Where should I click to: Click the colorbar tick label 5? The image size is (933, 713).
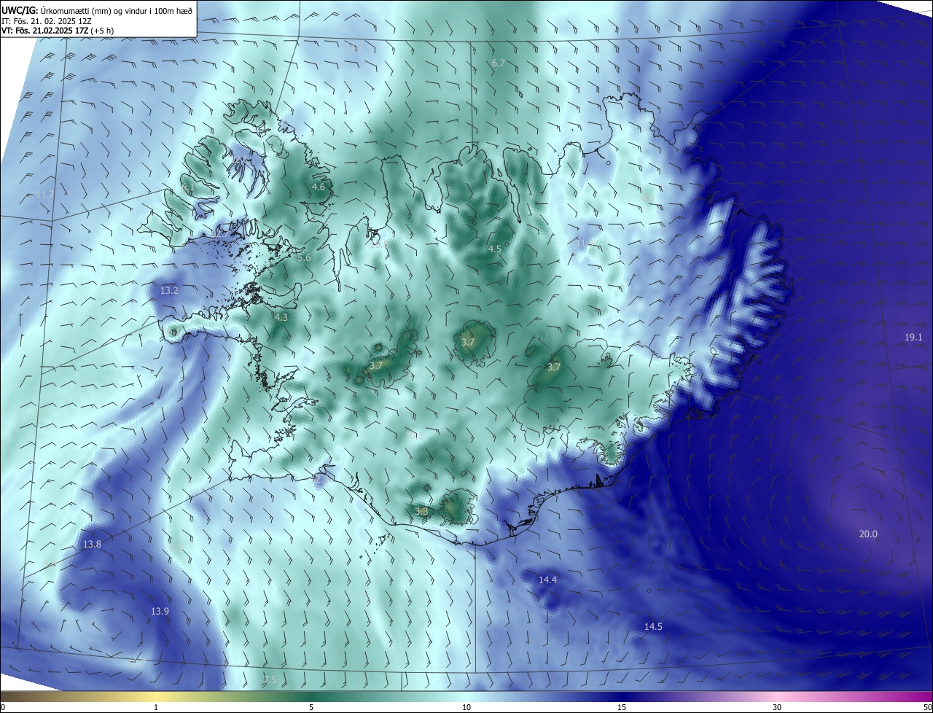(x=311, y=707)
